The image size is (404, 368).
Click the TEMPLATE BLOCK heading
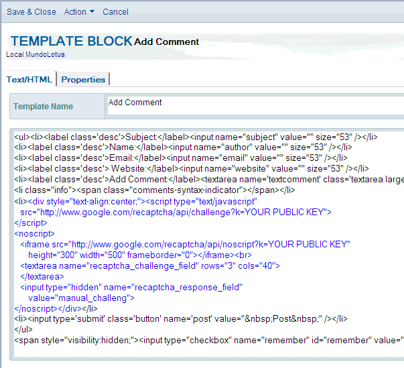tap(72, 42)
